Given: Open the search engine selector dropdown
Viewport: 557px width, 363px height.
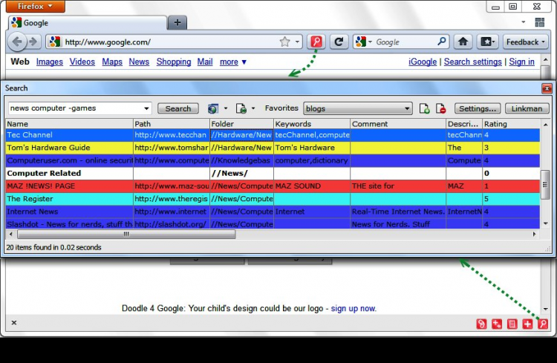Looking at the screenshot, I should coord(364,42).
